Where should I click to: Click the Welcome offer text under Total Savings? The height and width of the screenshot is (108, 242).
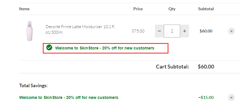pos(69,97)
